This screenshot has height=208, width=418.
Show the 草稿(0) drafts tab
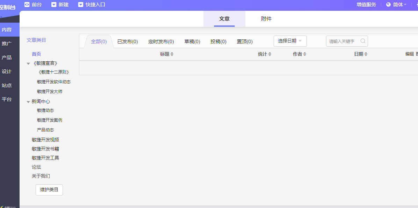point(192,41)
